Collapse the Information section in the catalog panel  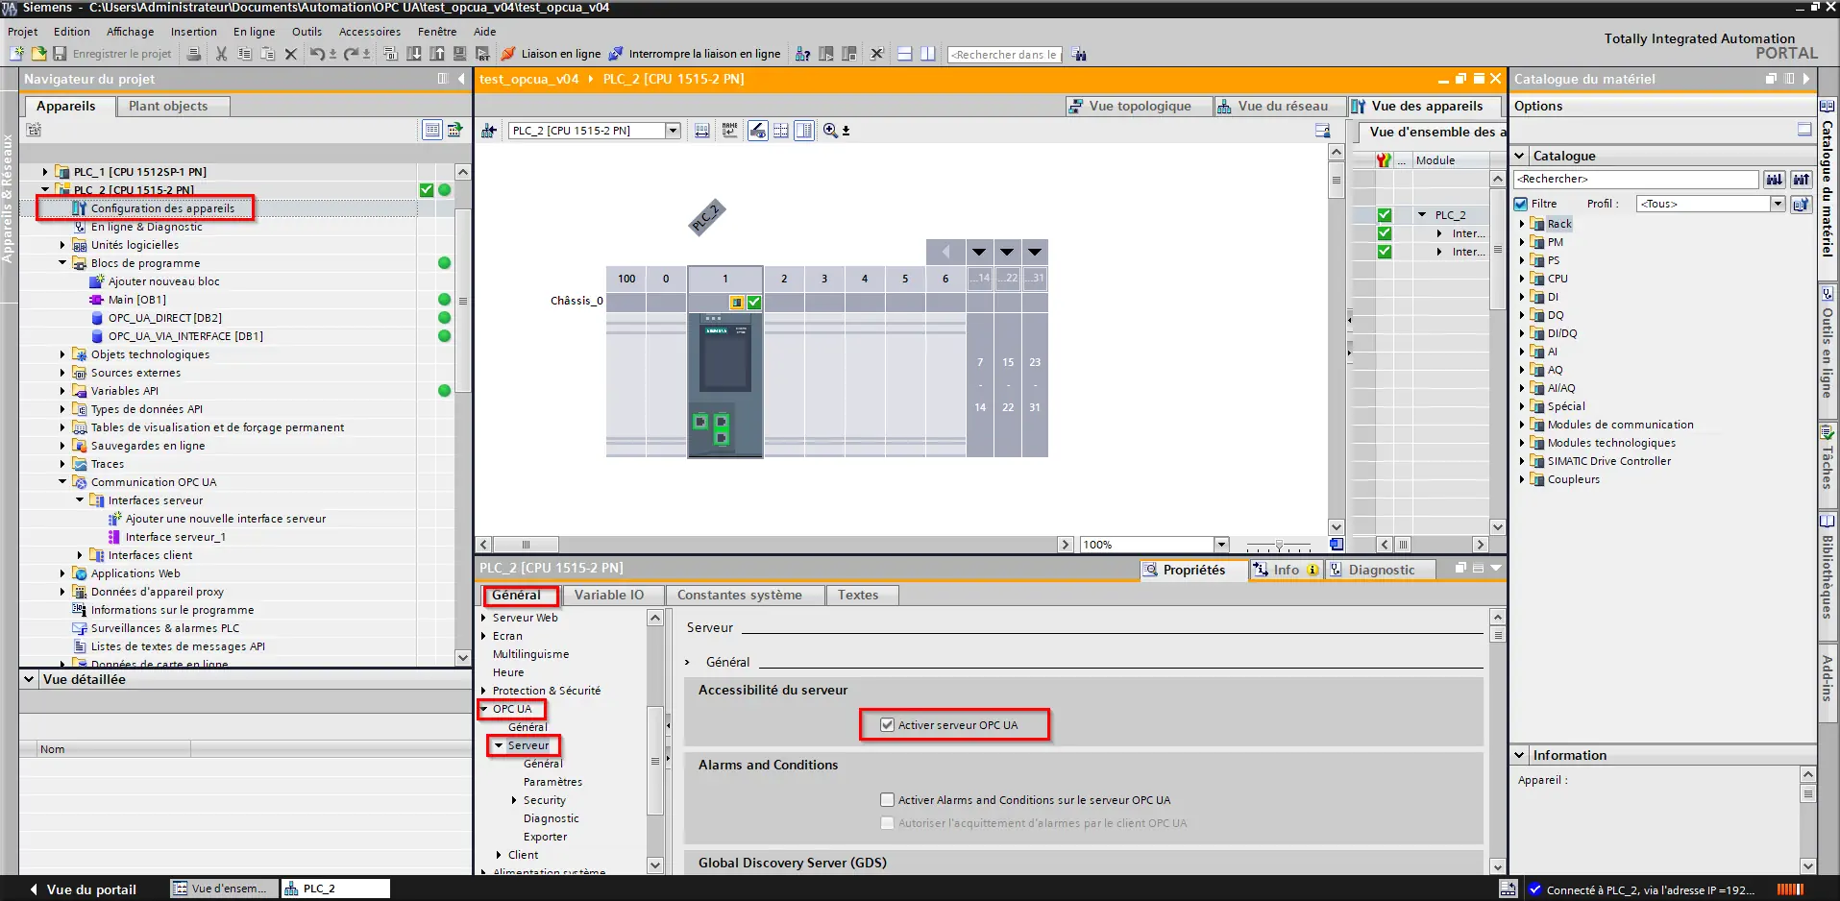pyautogui.click(x=1520, y=755)
